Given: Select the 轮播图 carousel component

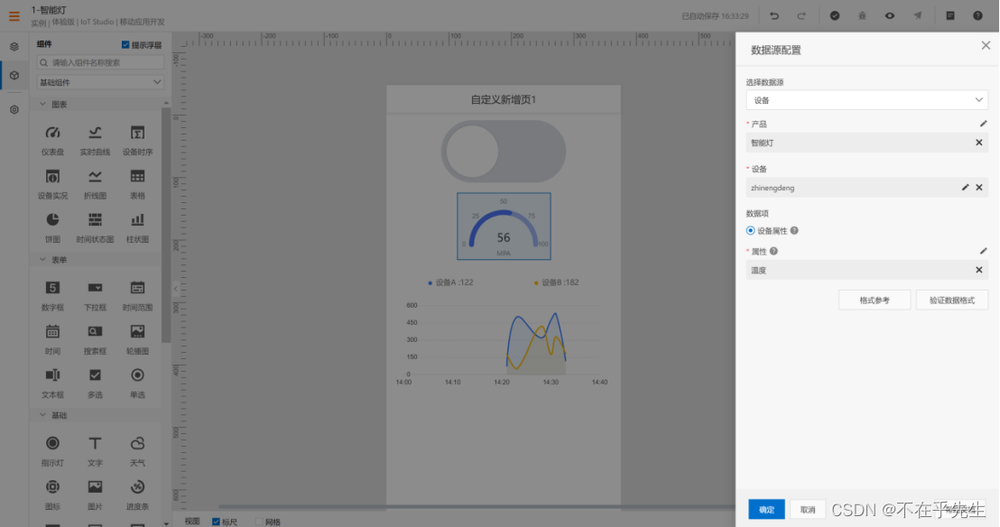Looking at the screenshot, I should click(x=137, y=339).
